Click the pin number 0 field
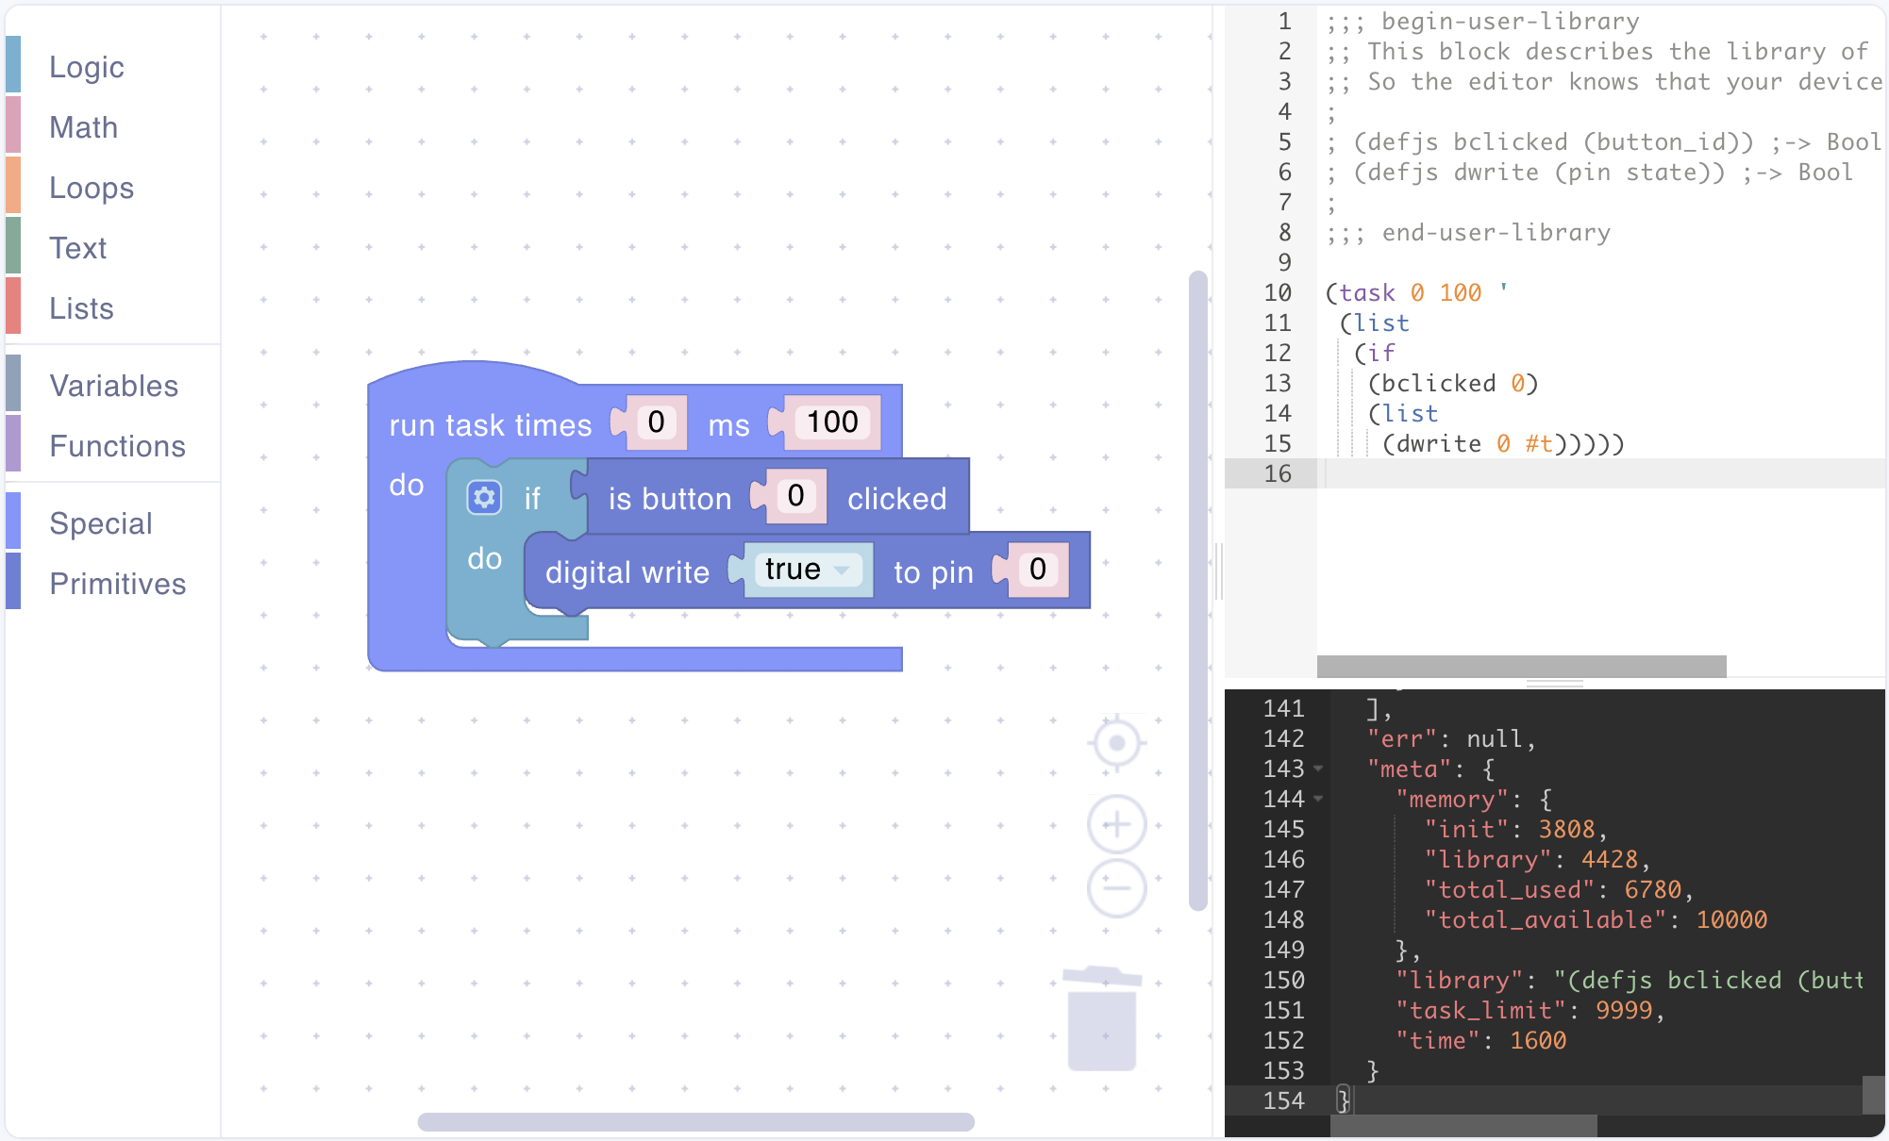The height and width of the screenshot is (1141, 1889). (x=1037, y=569)
